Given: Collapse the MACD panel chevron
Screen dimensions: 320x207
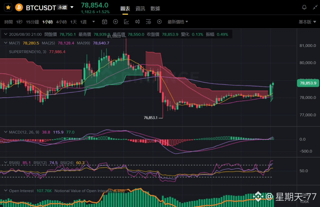Looking at the screenshot, I should [6, 132].
